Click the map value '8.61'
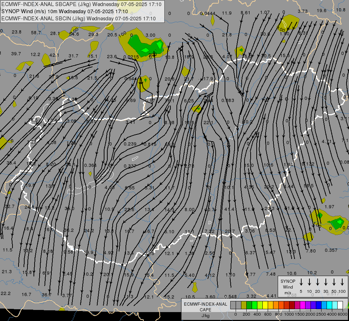 coord(246,13)
